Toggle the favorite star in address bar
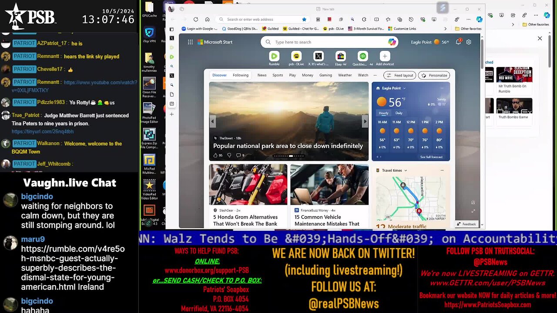Screen dimensions: 557x313 click(304, 20)
